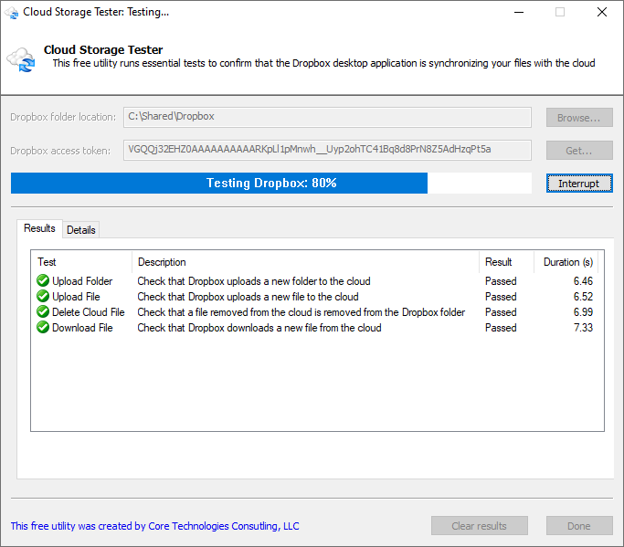Screen dimensions: 624x547
Task: Sort by the Description column header
Action: pos(305,262)
